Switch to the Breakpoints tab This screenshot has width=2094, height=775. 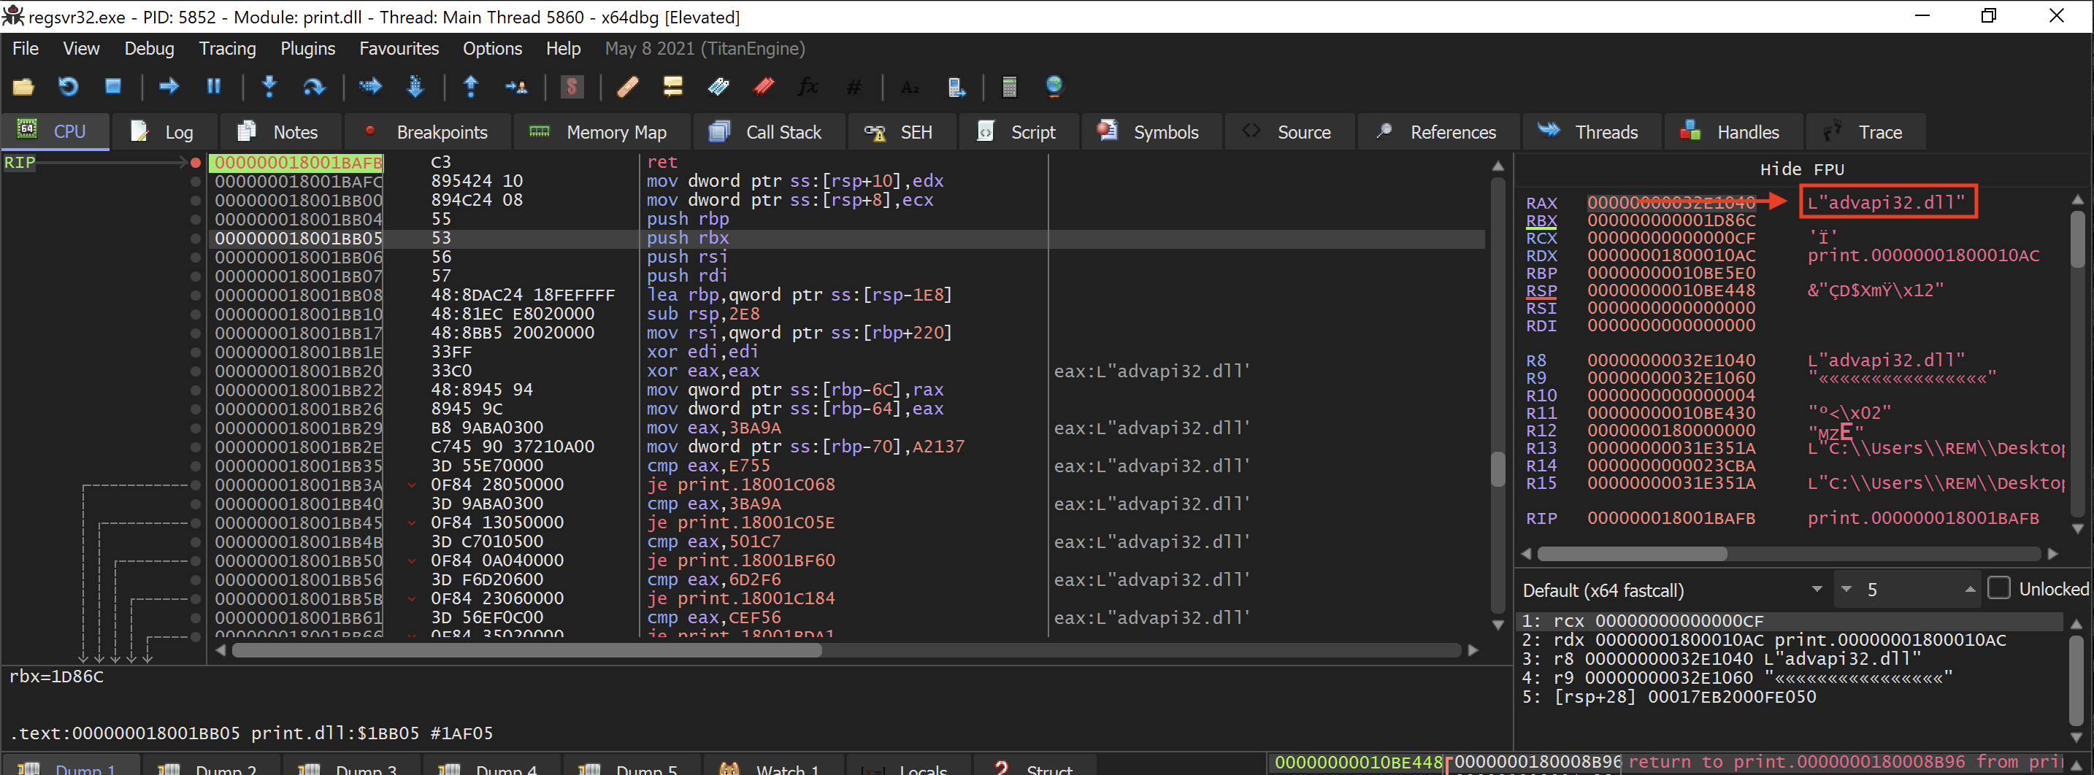(428, 131)
